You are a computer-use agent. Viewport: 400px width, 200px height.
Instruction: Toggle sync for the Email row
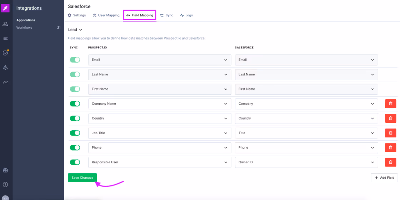pyautogui.click(x=75, y=60)
